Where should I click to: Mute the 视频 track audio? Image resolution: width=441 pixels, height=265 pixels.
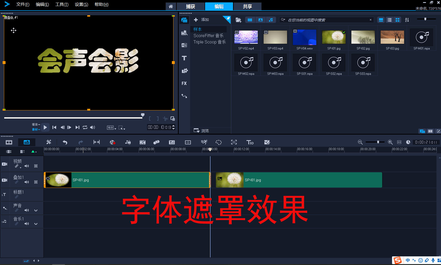click(x=27, y=166)
